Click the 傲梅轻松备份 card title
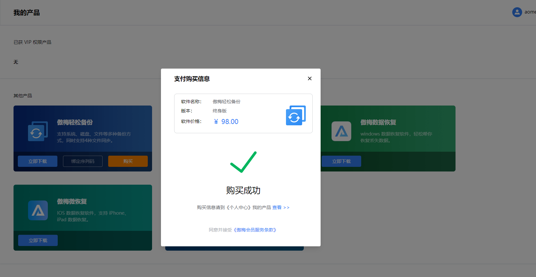The height and width of the screenshot is (277, 536). coord(75,122)
